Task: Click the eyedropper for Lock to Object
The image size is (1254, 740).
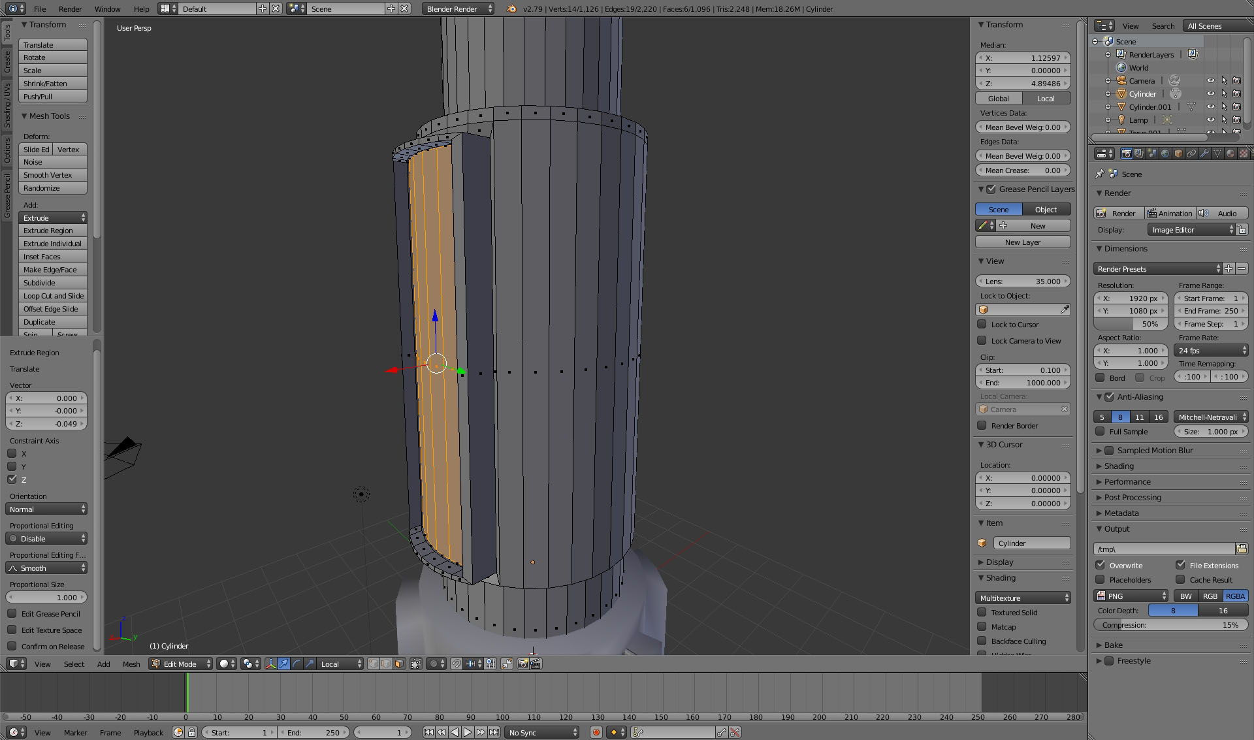Action: pos(1065,310)
